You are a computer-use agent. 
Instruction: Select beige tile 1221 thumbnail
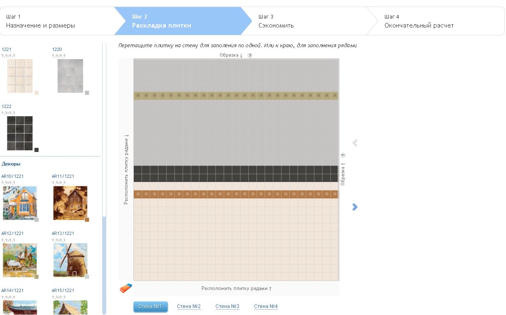tap(19, 76)
